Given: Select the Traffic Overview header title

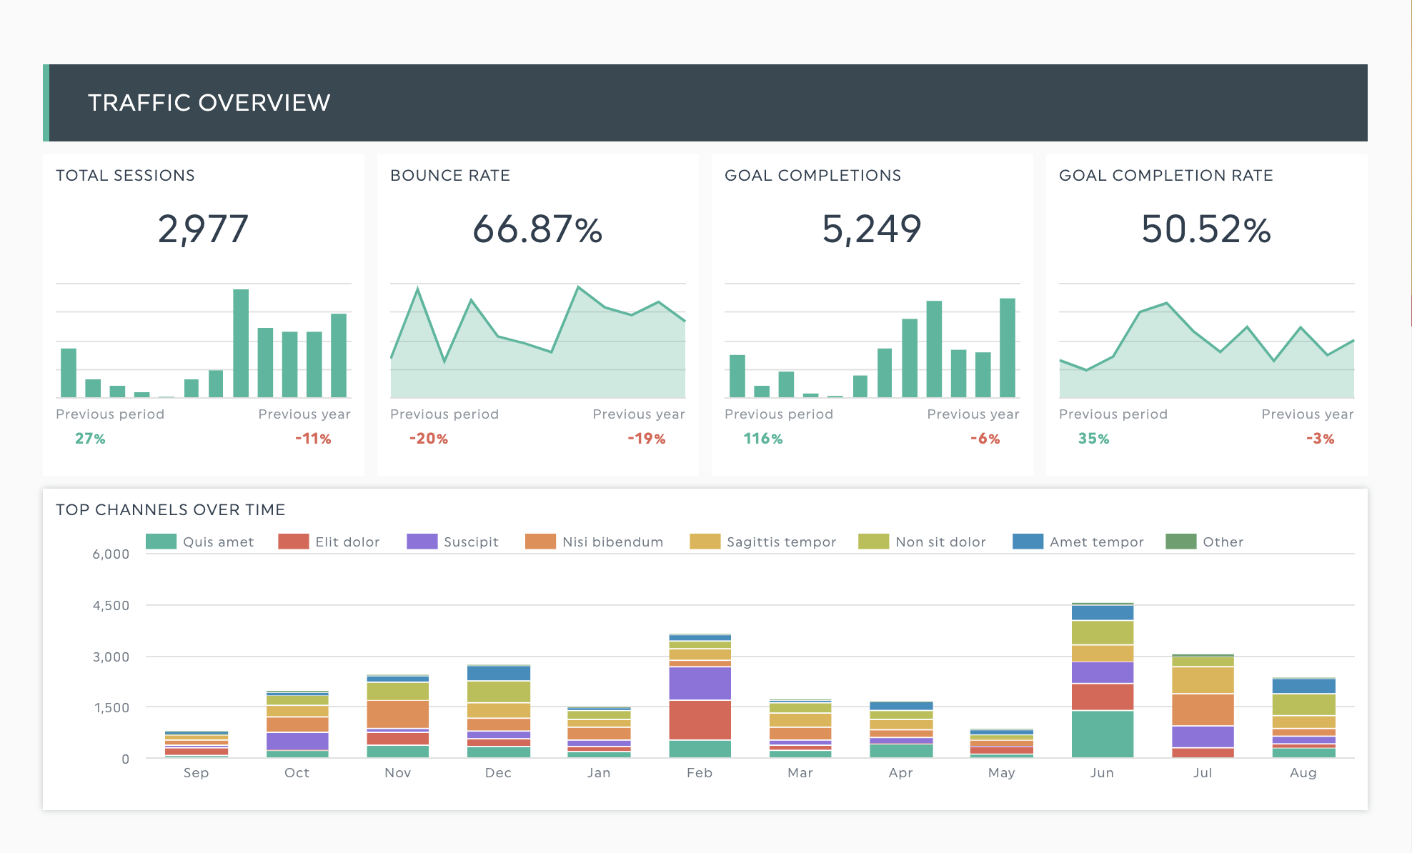Looking at the screenshot, I should click(209, 103).
